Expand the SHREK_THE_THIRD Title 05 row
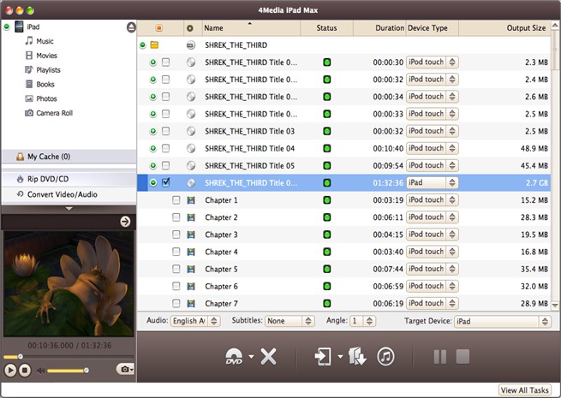 click(x=153, y=165)
